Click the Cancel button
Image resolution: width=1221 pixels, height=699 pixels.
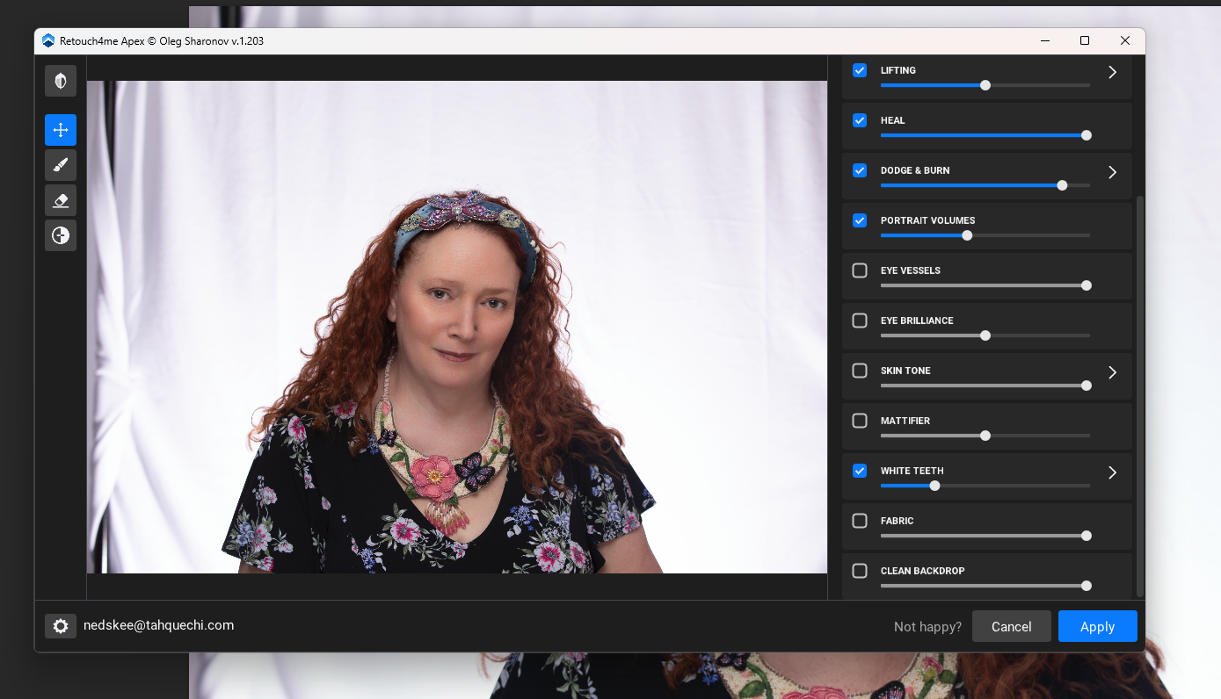1011,626
